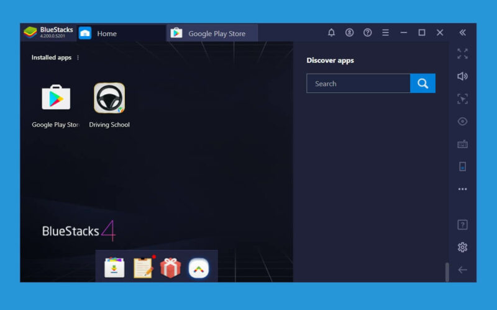The height and width of the screenshot is (310, 497).
Task: Toggle fullscreen mode icon
Action: coord(462,54)
